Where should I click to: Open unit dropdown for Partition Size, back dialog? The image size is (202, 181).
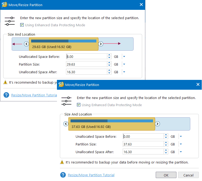pos(124,64)
